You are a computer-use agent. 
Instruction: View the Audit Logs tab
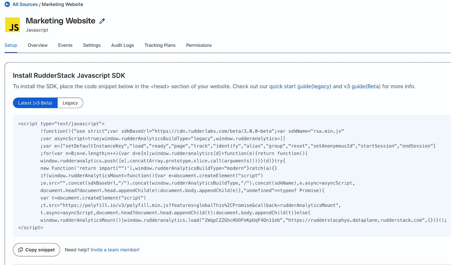point(122,45)
